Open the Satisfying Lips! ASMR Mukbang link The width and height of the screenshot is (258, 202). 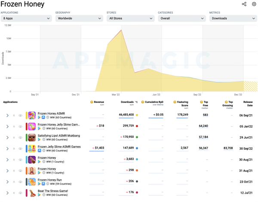(x=59, y=135)
